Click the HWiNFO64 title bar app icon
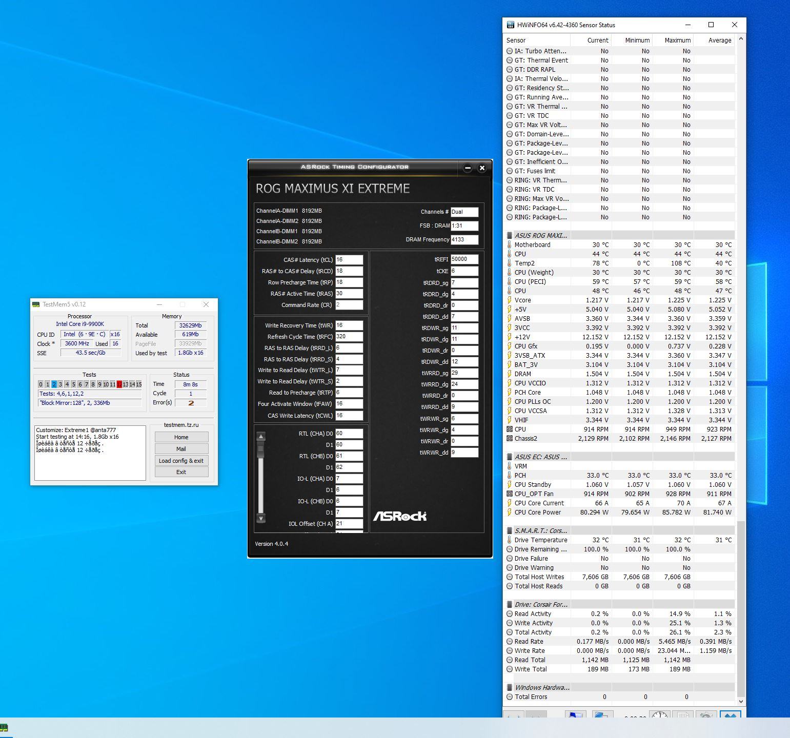Screen dimensions: 790x738 (510, 25)
